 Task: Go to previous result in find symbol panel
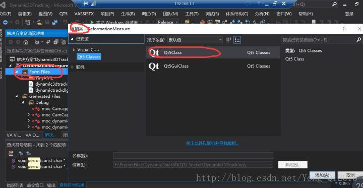point(21,153)
